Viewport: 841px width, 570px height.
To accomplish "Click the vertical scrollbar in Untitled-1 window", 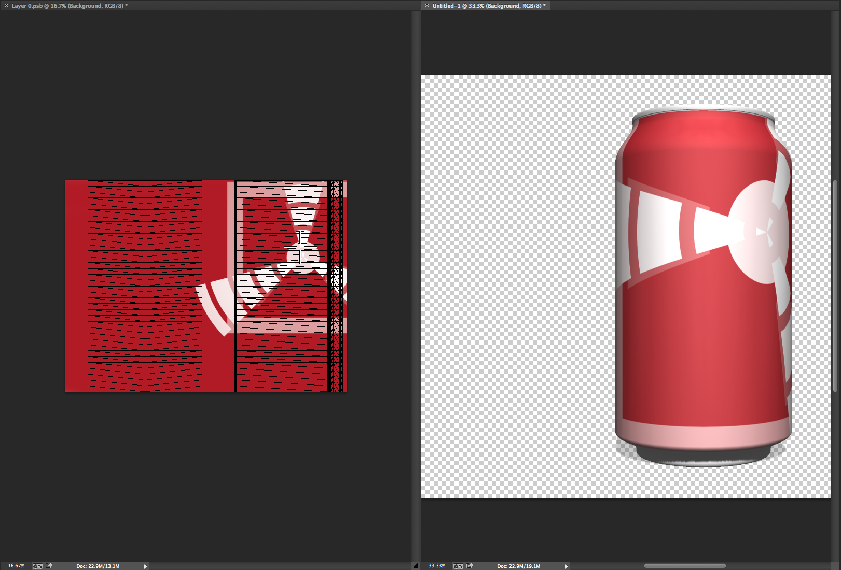I will [835, 286].
